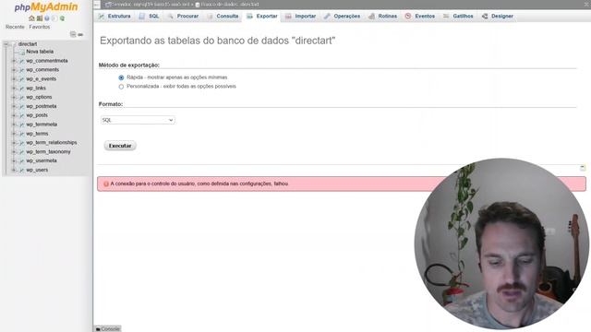591x332 pixels.
Task: Click the table icon beside wp_term_relationships
Action: 21,143
